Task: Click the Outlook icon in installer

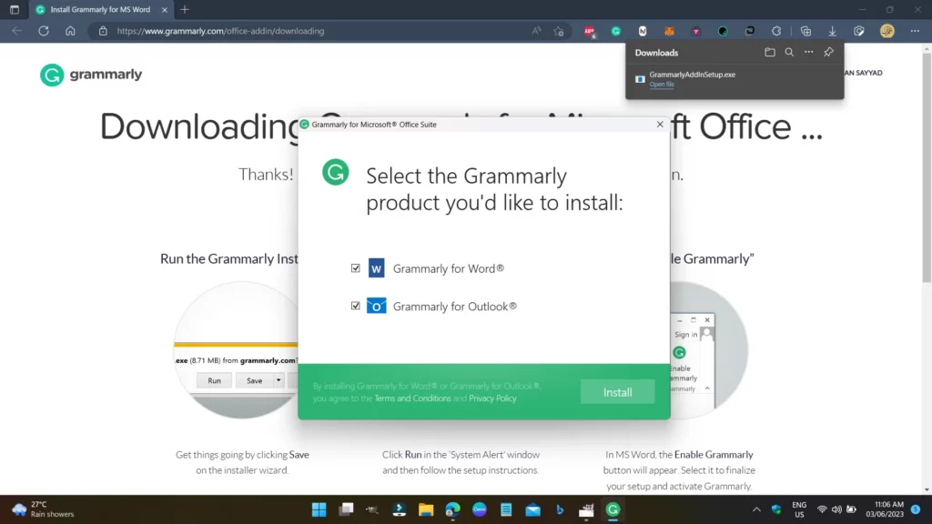Action: [376, 306]
